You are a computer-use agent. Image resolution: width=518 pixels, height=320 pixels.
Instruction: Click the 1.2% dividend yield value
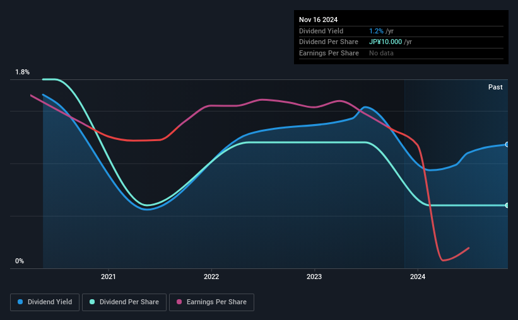coord(376,31)
